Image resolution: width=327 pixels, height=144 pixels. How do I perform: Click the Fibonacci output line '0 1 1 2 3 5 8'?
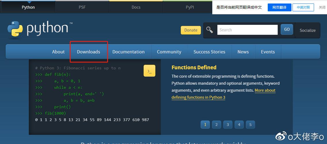coord(92,120)
